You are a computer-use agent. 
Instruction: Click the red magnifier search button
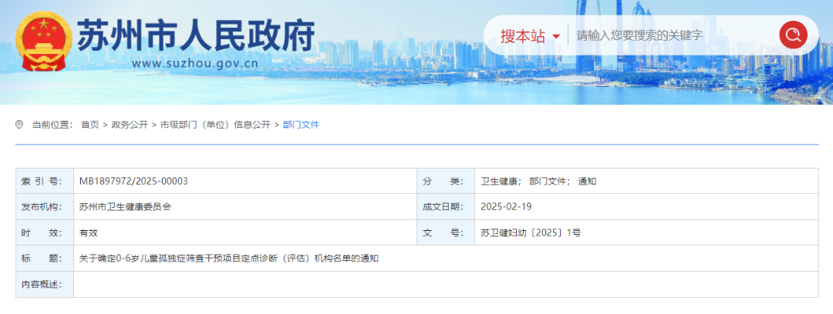793,35
